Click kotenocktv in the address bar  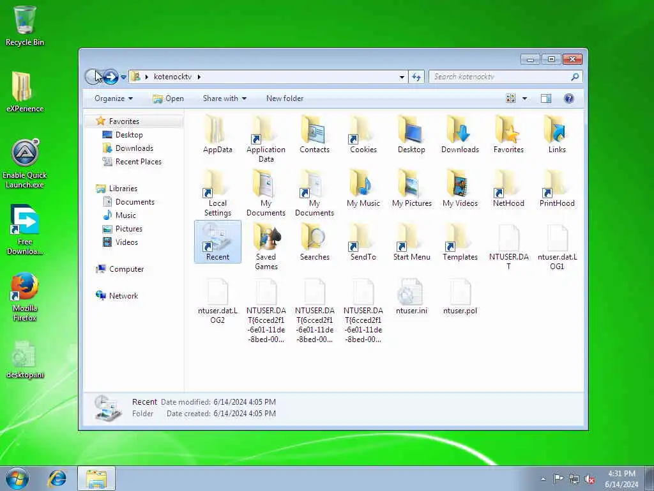click(x=172, y=77)
